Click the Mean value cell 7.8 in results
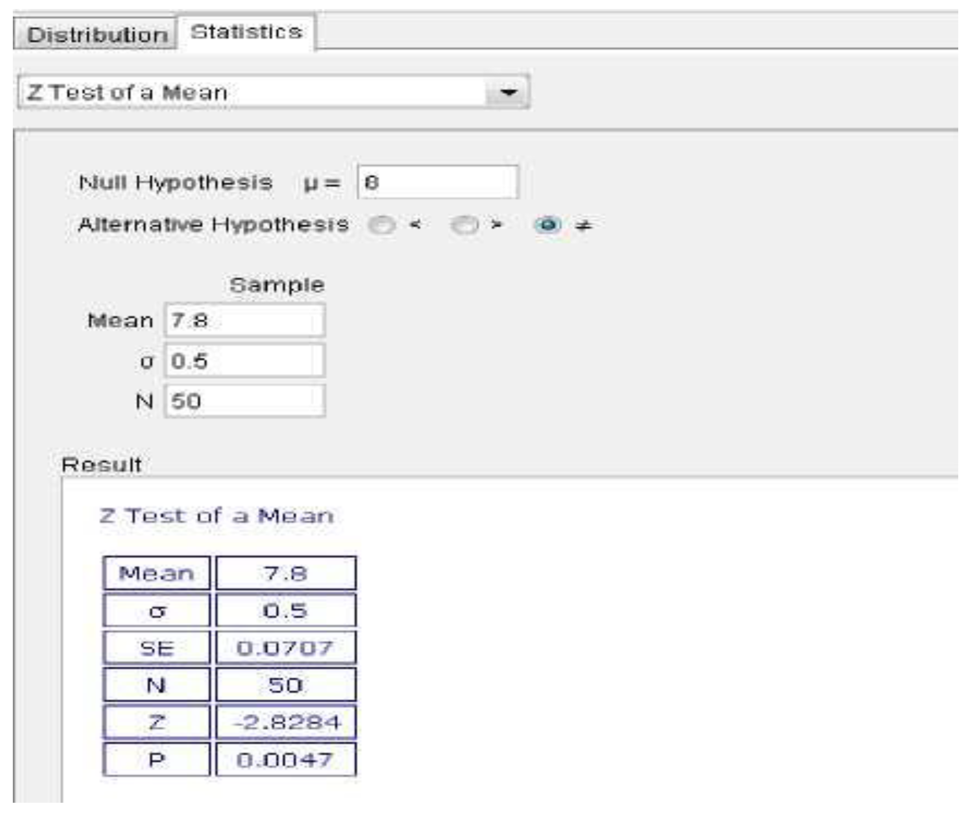Viewport: 972px width, 817px height. point(286,573)
